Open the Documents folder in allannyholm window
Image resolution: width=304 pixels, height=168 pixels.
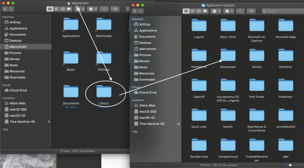point(71,91)
